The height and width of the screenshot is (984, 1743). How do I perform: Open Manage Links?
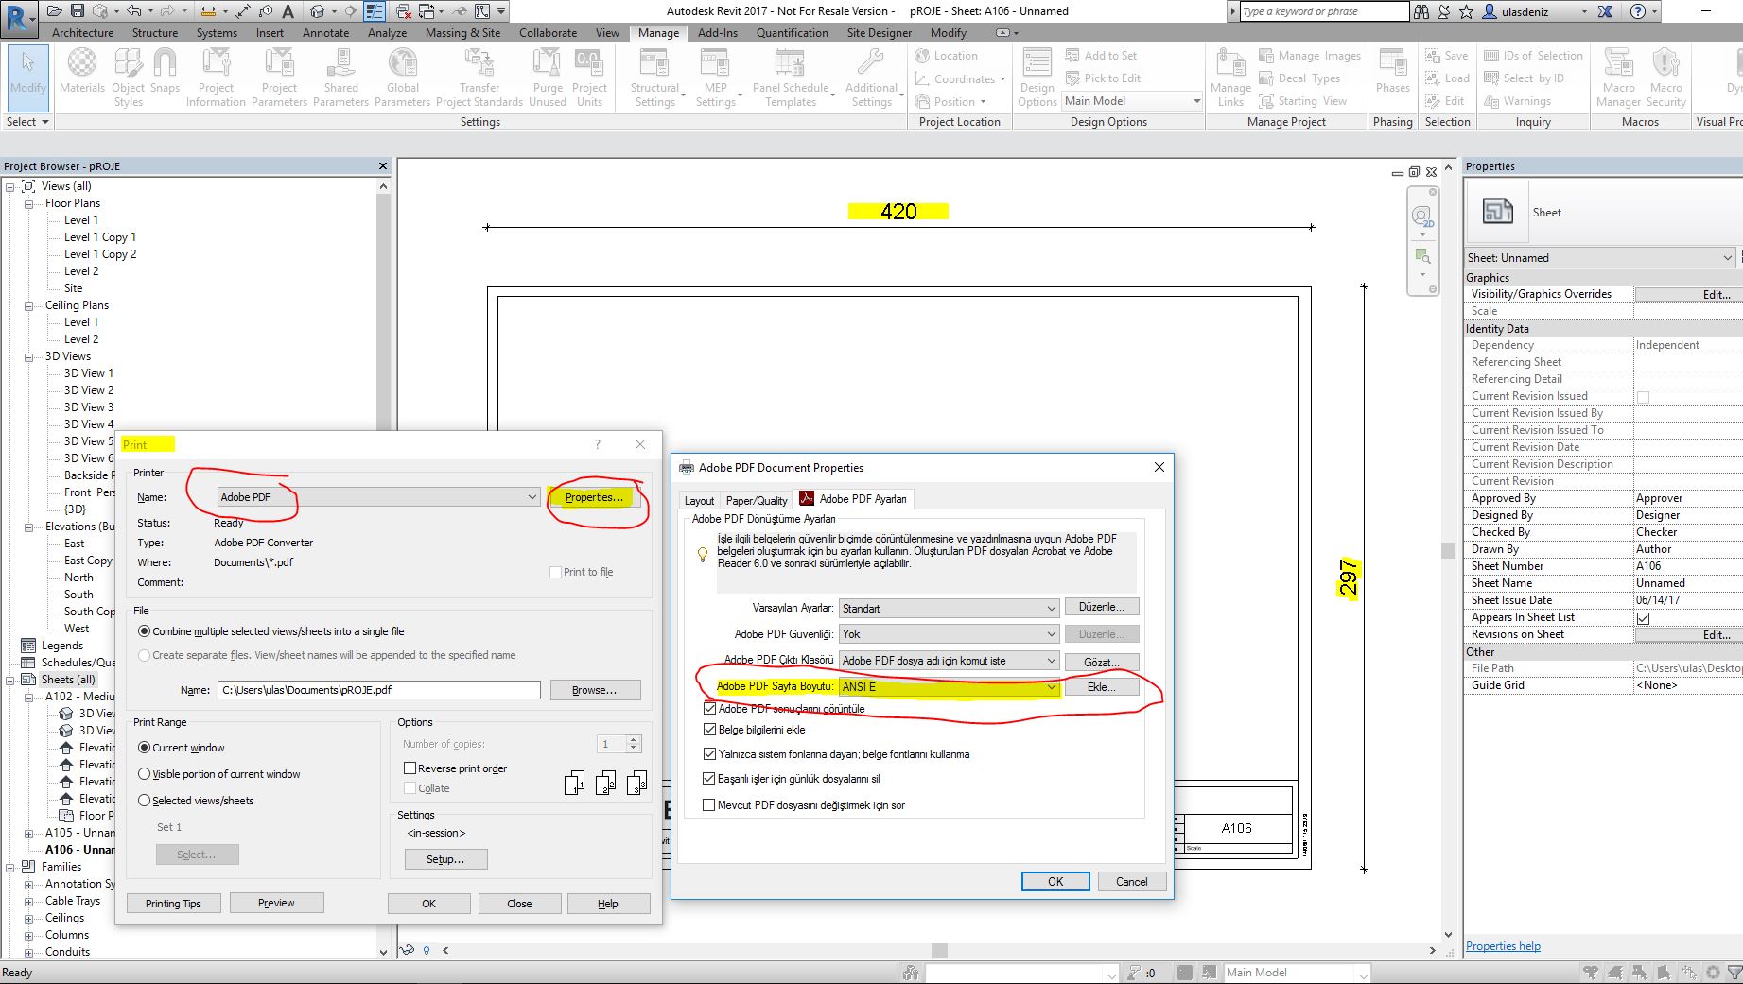coord(1230,78)
